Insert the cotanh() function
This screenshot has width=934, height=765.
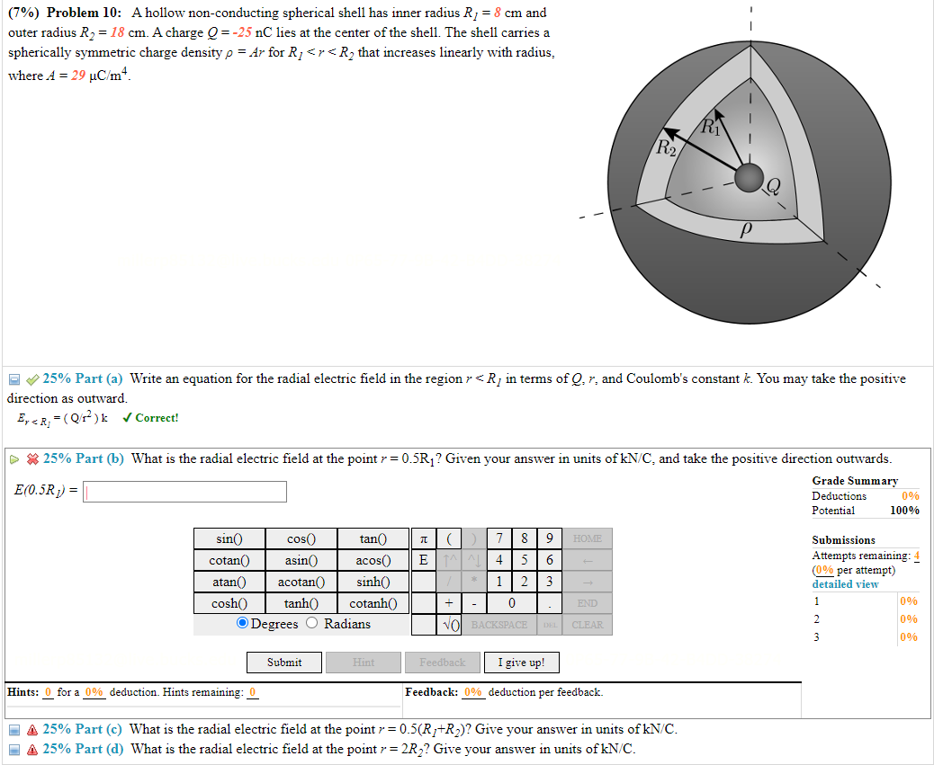click(x=373, y=603)
